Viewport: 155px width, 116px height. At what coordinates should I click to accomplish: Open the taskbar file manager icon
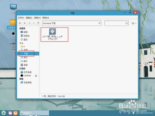point(10,113)
